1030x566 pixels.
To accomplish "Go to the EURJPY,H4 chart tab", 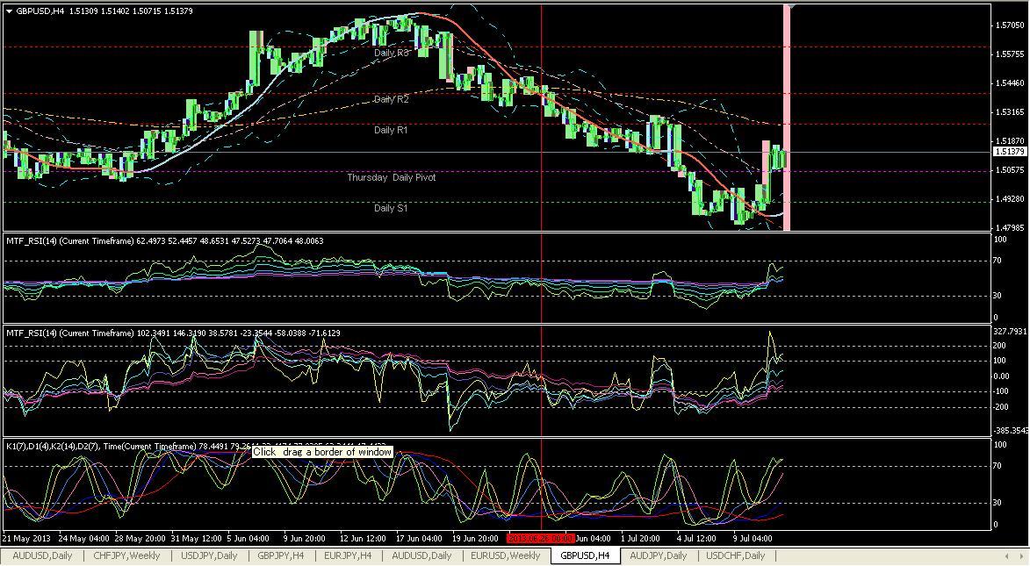I will pos(348,555).
